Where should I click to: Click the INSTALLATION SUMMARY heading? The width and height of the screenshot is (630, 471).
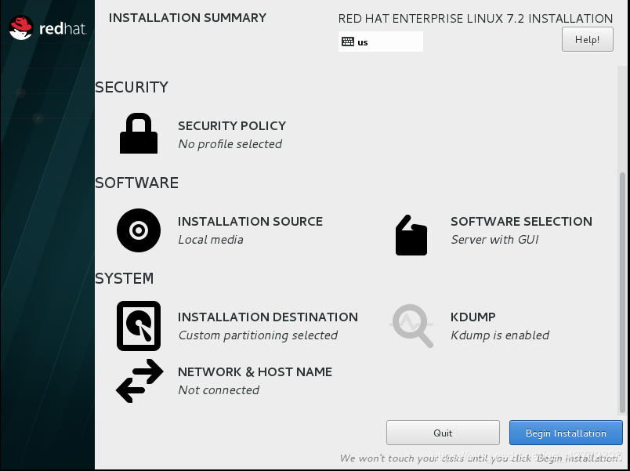(x=187, y=18)
